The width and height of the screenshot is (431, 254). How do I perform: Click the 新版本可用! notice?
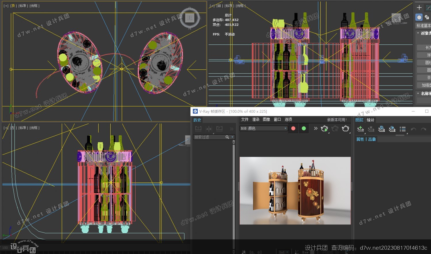[337, 120]
